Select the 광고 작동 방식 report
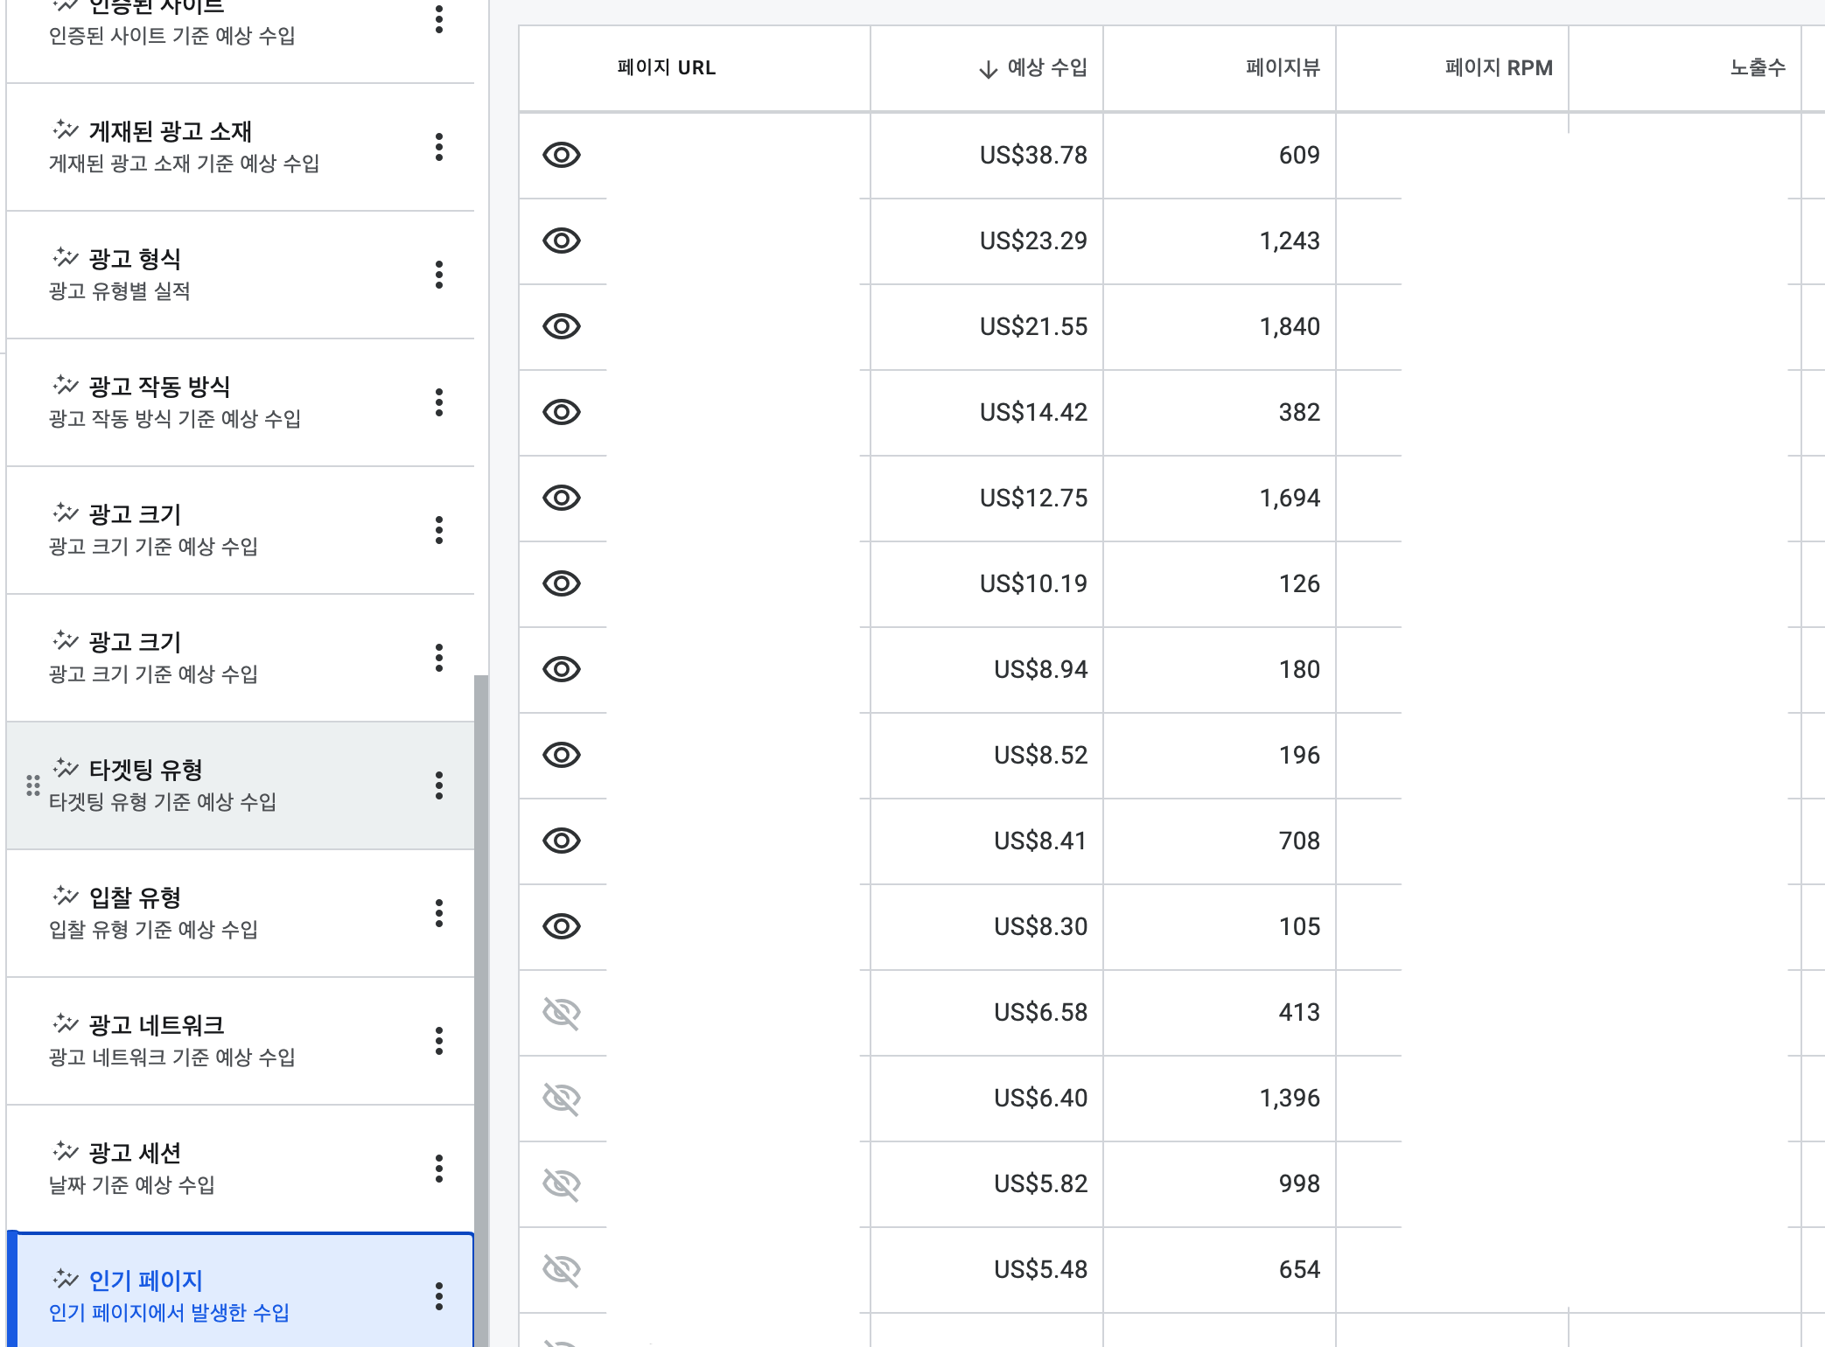 tap(159, 387)
